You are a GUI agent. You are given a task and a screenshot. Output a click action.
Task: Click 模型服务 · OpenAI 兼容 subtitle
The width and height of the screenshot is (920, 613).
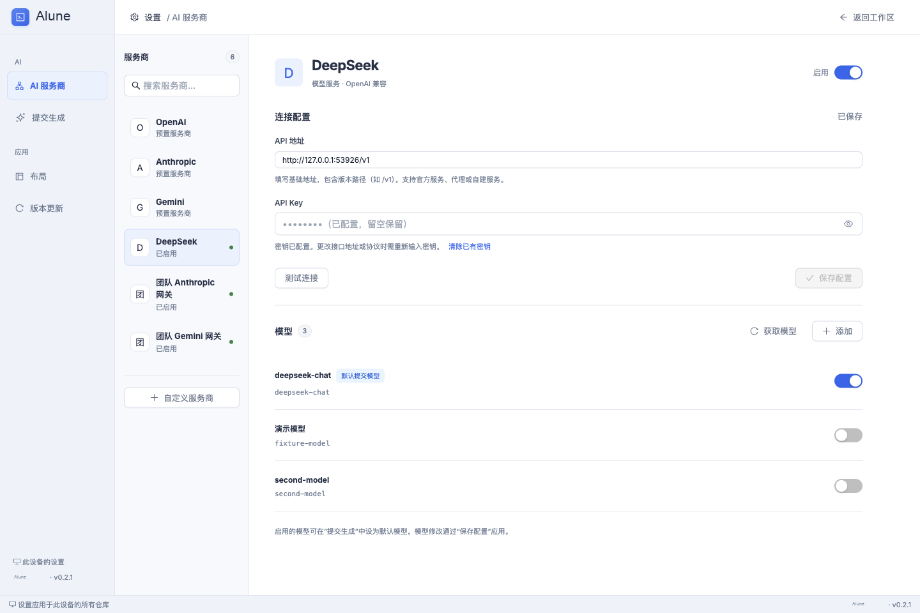pos(349,84)
